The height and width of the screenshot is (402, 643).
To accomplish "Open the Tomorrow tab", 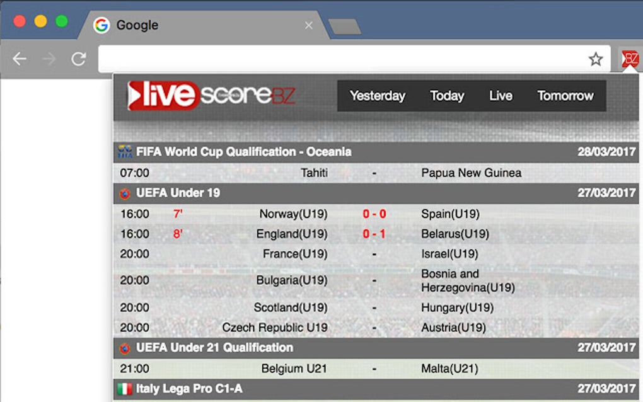I will 565,95.
